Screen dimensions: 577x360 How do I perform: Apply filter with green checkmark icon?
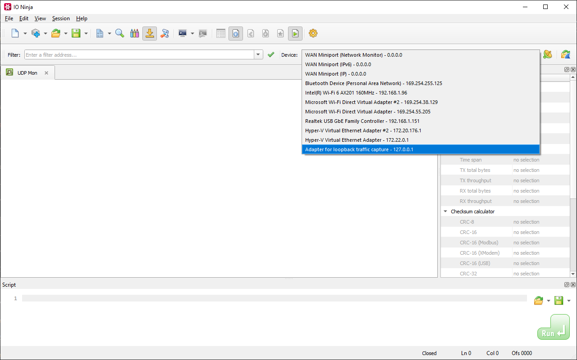[x=271, y=55]
